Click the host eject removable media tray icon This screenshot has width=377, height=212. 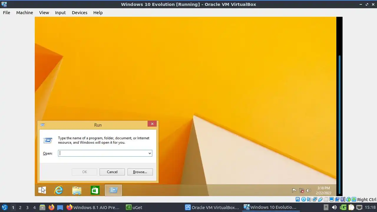pos(326,207)
